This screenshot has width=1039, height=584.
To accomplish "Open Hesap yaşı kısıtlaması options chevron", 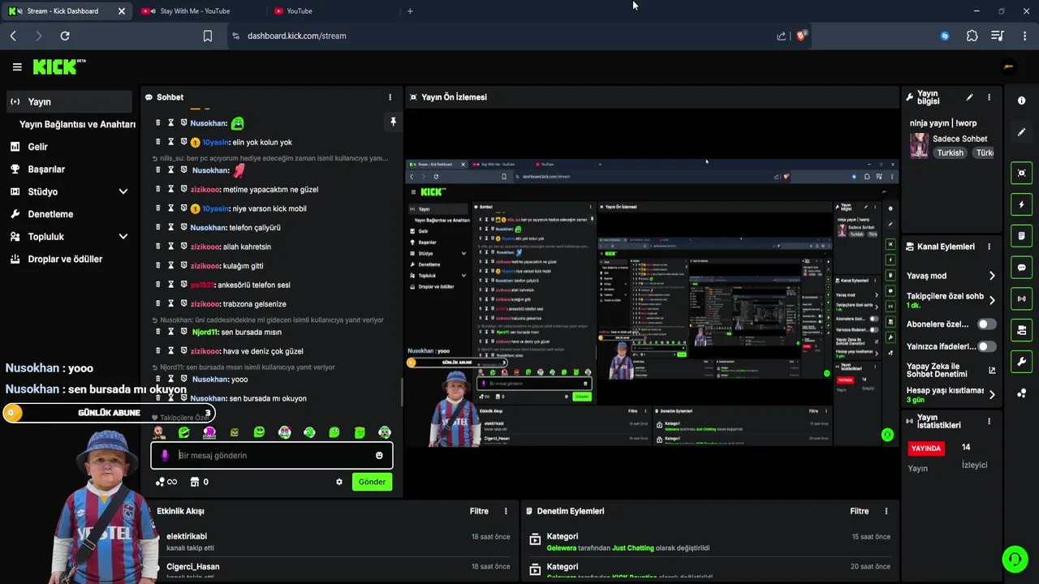I will click(x=992, y=394).
